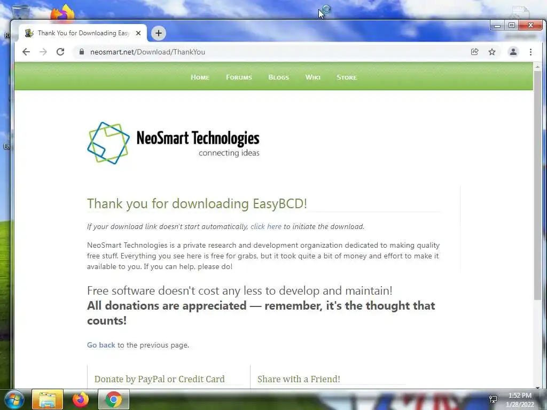Maximize the Chrome window
Image resolution: width=547 pixels, height=410 pixels.
click(512, 26)
